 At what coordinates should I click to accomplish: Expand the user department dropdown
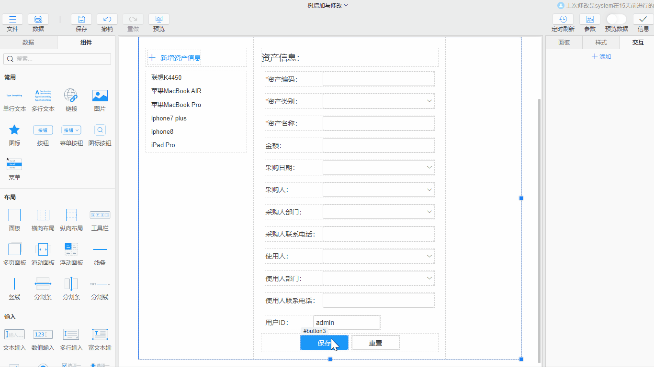(x=378, y=278)
